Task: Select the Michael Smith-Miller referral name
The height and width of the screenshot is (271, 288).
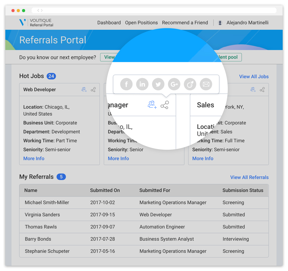Action: click(x=47, y=202)
